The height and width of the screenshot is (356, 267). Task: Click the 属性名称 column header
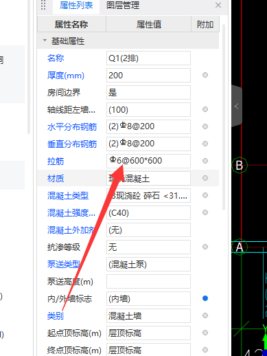point(71,24)
